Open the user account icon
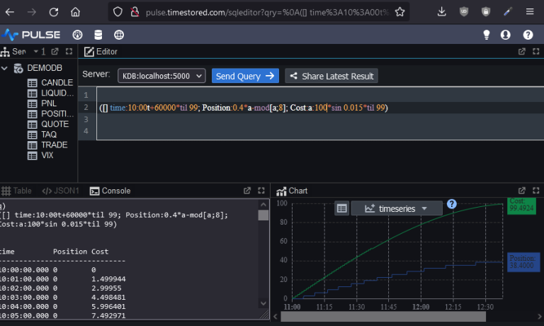Viewport: 544px width, 326px height. [506, 35]
